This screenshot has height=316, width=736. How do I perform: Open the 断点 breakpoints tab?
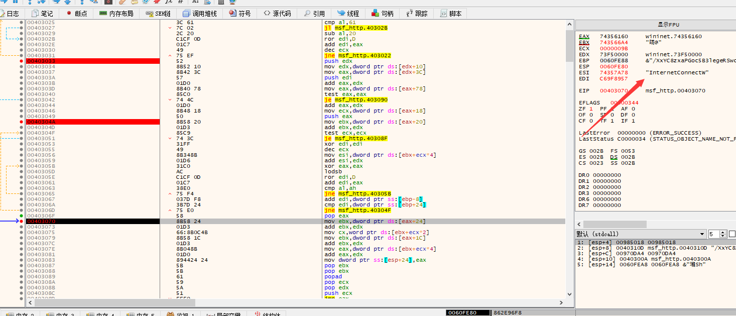76,14
